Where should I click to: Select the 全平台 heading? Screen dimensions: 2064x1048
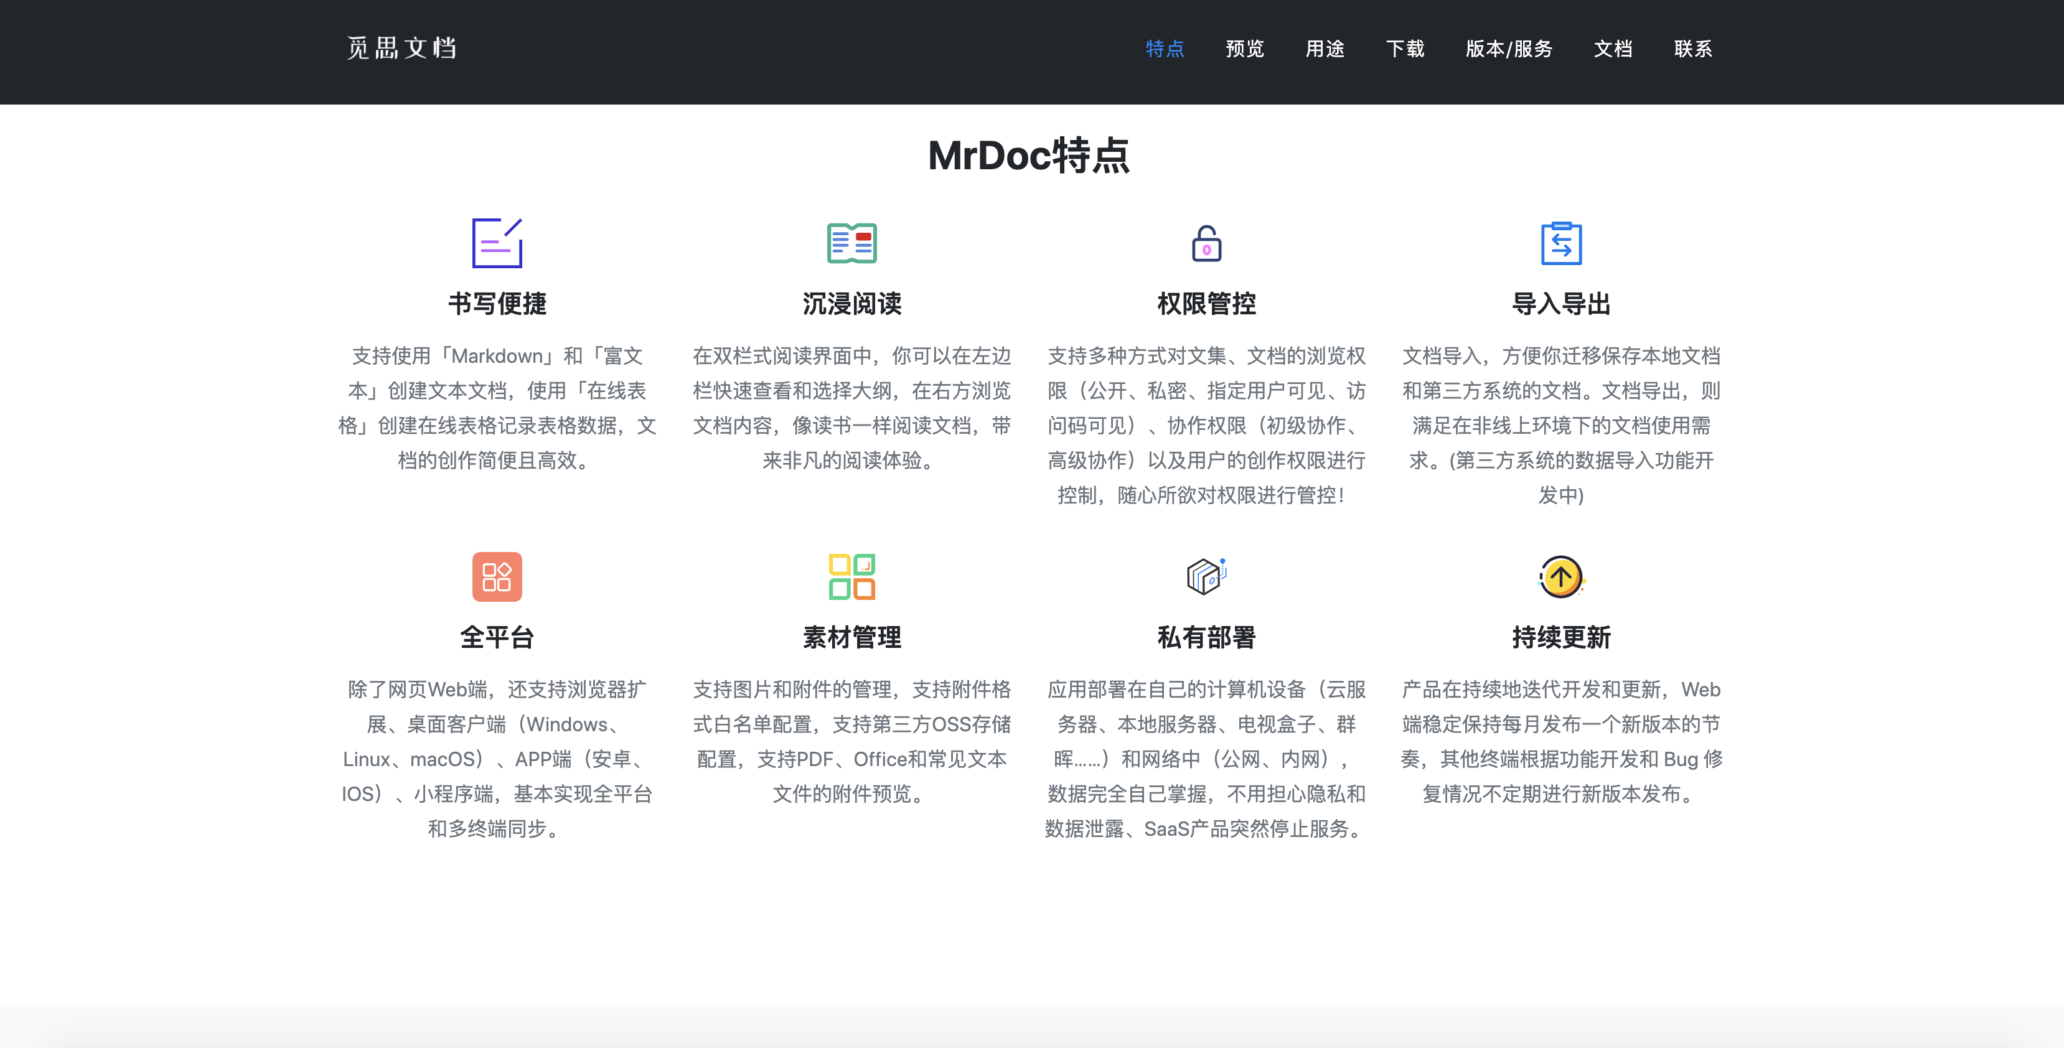tap(497, 638)
